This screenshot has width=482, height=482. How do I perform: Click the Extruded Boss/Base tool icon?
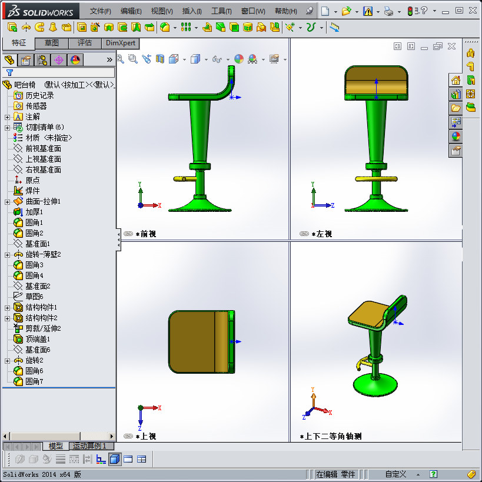click(12, 28)
